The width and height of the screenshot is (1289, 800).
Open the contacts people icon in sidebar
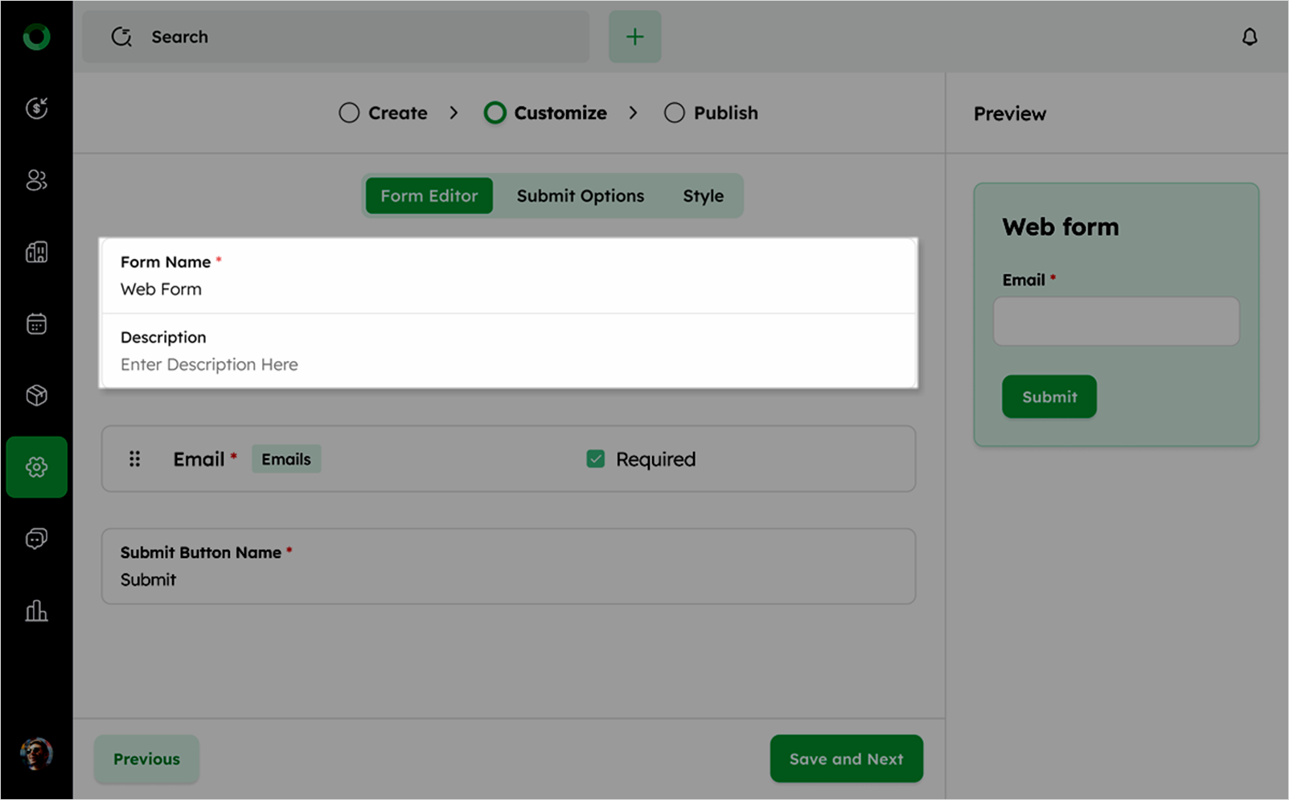pos(36,180)
